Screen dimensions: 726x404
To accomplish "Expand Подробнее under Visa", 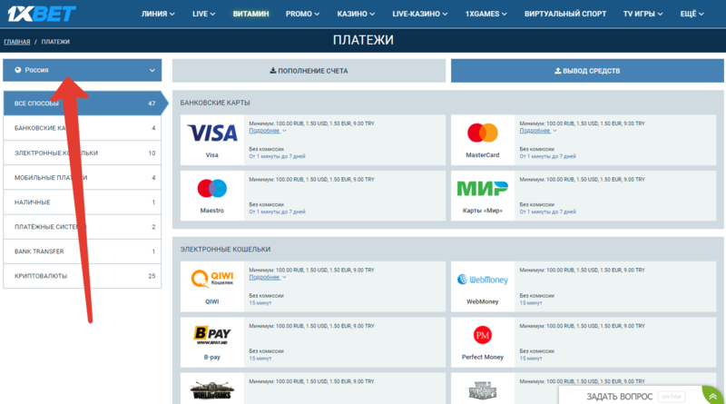I will [267, 131].
